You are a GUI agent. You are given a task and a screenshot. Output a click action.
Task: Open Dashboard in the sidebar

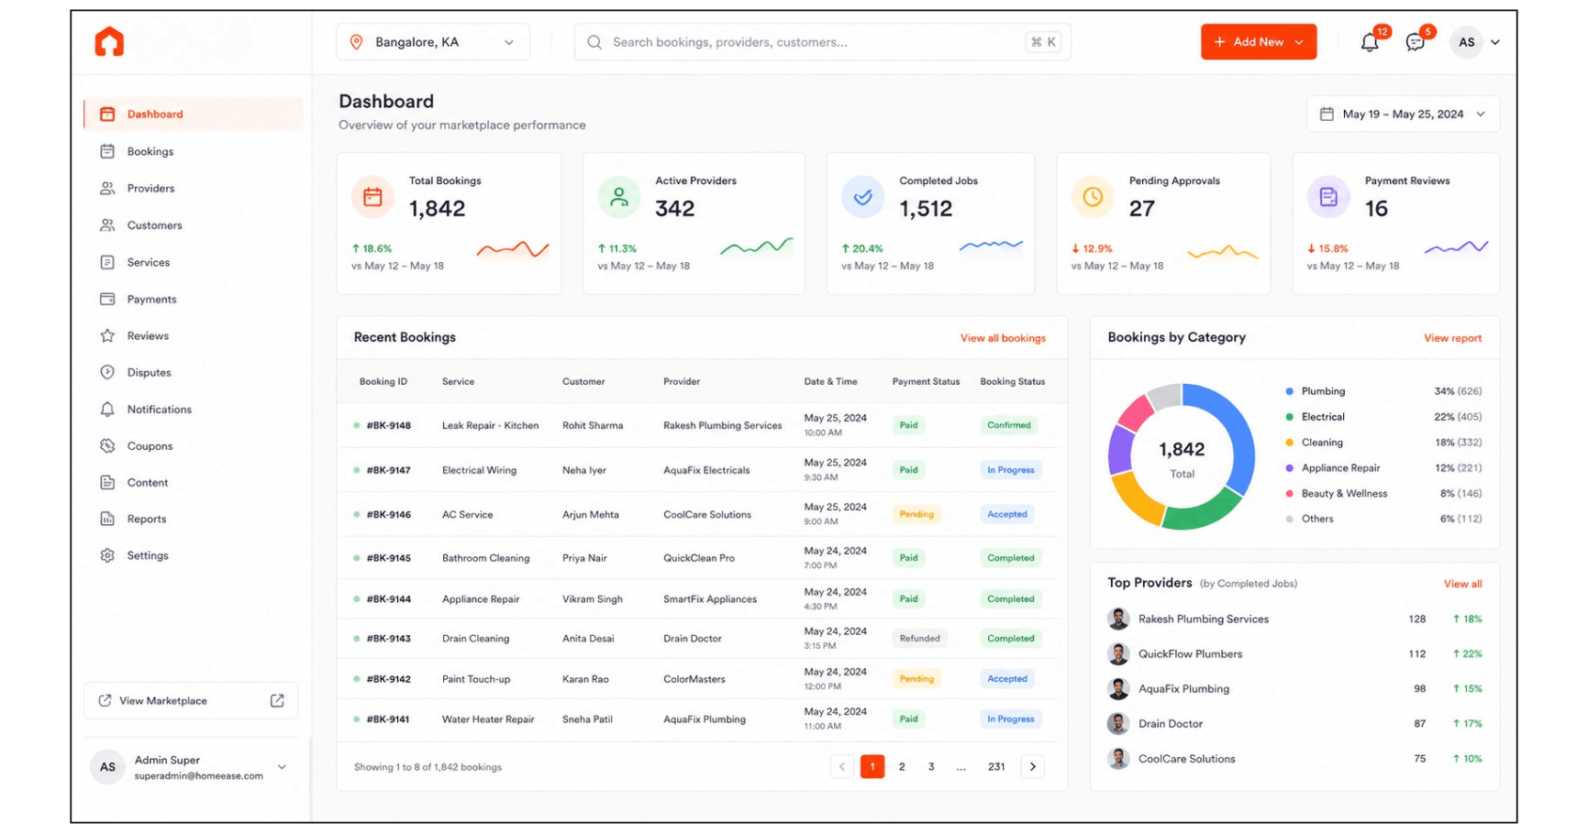pos(194,115)
